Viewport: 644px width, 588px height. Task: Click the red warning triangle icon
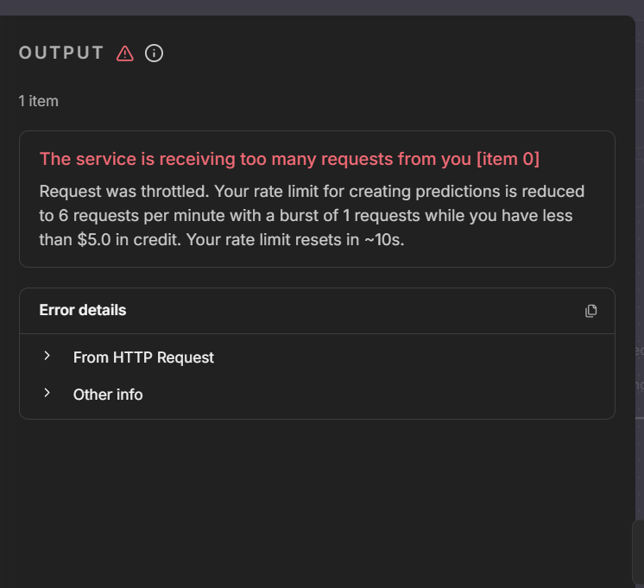[125, 54]
